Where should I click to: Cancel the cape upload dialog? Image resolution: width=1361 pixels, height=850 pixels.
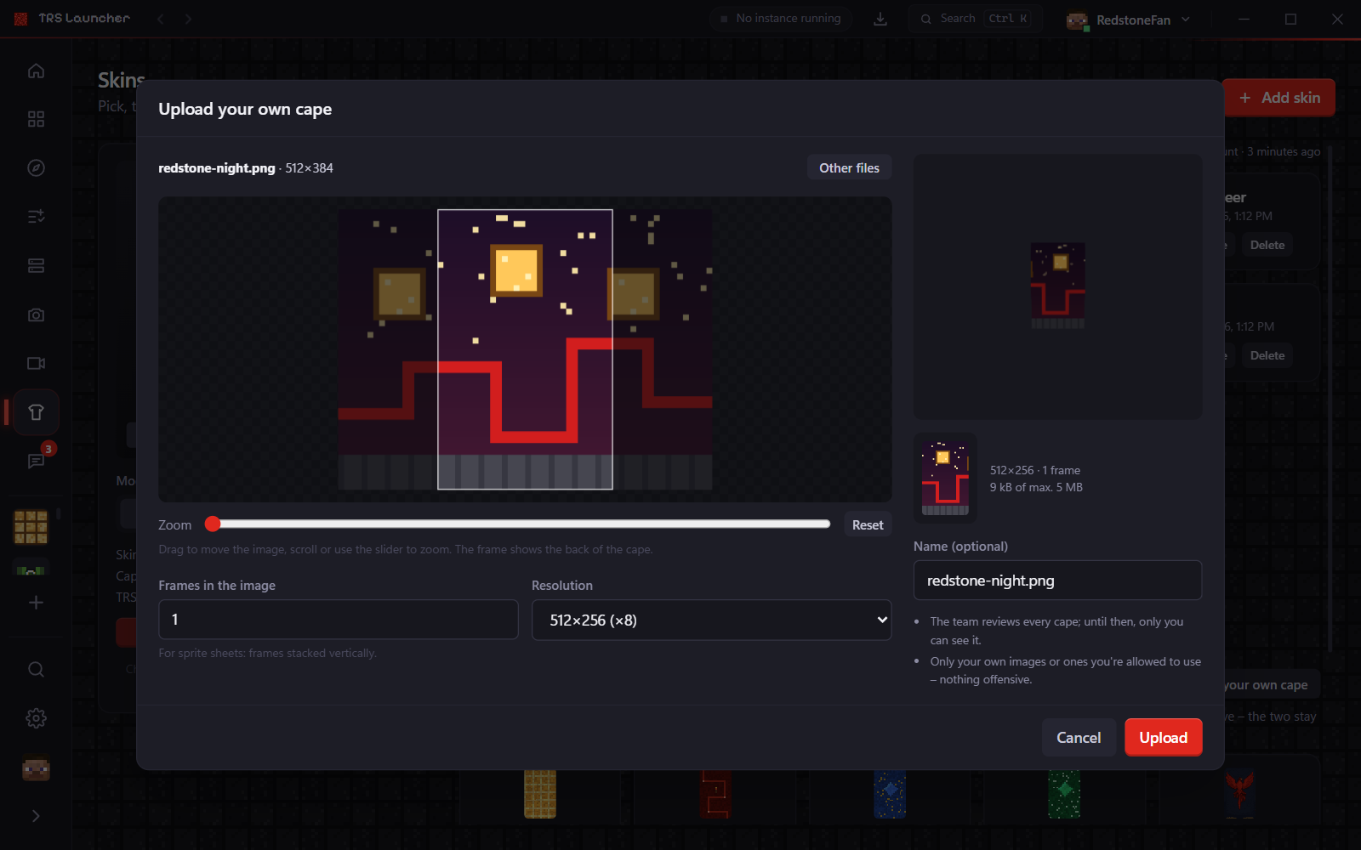[x=1079, y=737]
